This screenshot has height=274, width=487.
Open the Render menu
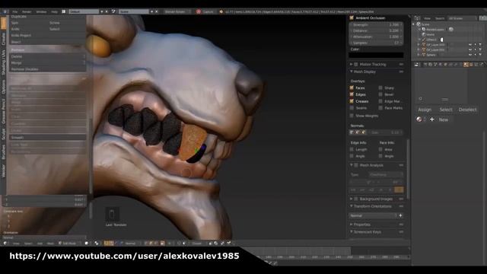pos(27,11)
